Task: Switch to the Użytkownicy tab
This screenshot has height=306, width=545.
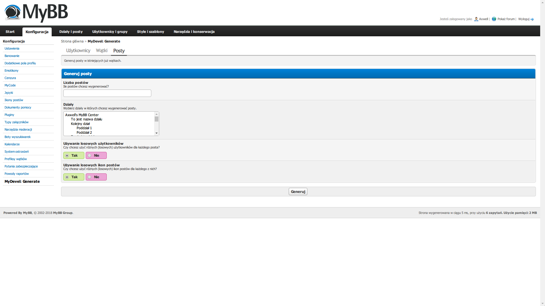Action: (78, 50)
